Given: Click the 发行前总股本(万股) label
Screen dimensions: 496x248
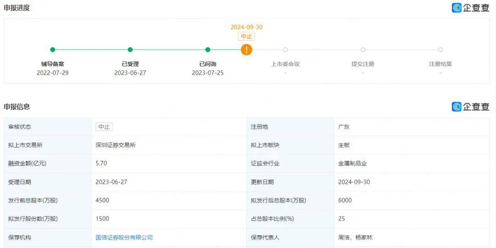Looking at the screenshot, I should 33,200.
